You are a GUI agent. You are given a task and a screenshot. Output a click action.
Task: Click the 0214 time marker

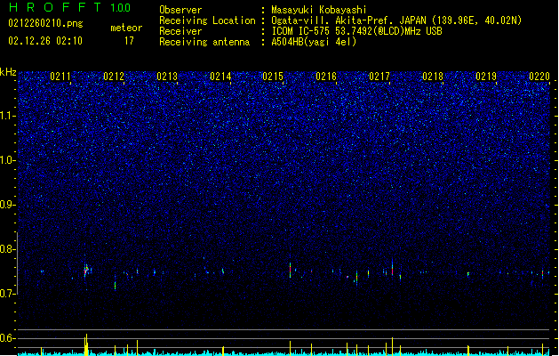tap(220, 77)
